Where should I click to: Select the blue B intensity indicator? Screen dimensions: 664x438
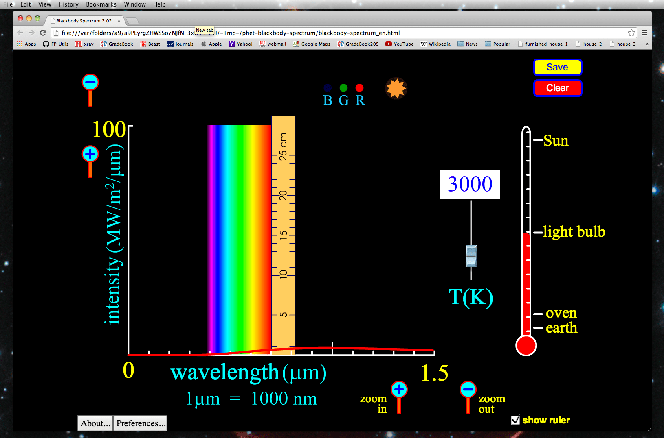[x=328, y=87]
